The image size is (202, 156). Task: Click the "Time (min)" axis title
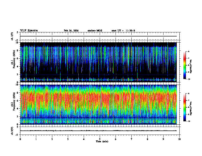102,141
